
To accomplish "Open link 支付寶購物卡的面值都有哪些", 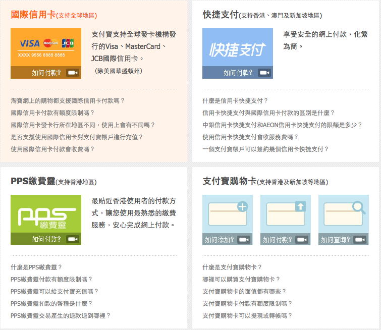I will pos(244,291).
